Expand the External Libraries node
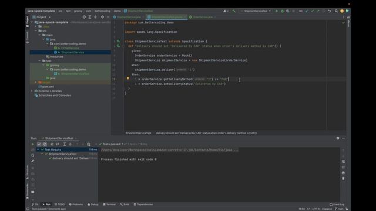Image resolution: width=376 pixels, height=211 pixels. tap(32, 91)
